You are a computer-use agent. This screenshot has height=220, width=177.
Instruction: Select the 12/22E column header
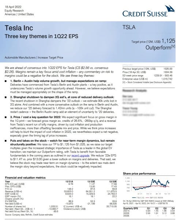(x=91, y=181)
